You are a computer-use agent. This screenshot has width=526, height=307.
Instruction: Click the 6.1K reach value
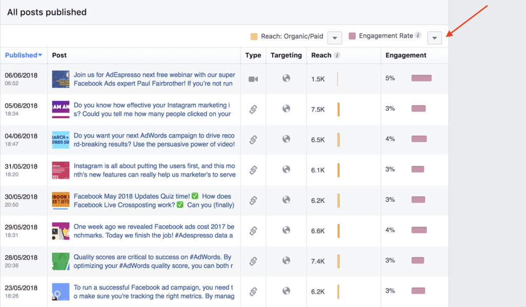point(317,170)
